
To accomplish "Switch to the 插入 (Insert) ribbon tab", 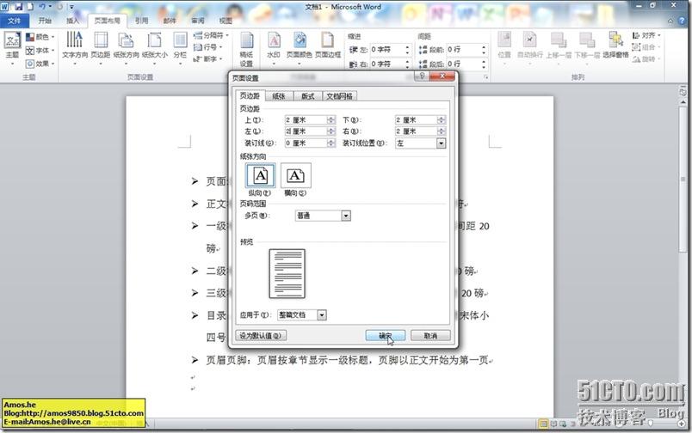I will [x=72, y=21].
